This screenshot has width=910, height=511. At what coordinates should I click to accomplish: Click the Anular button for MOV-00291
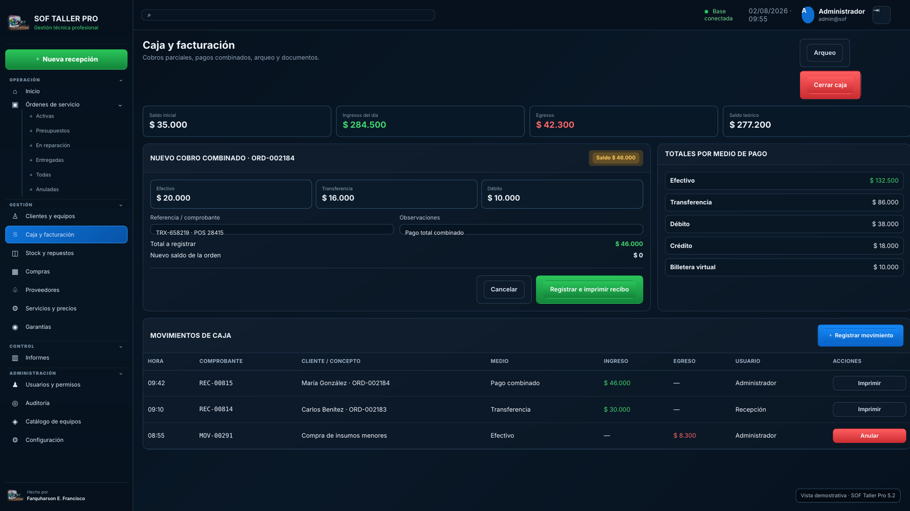point(869,435)
